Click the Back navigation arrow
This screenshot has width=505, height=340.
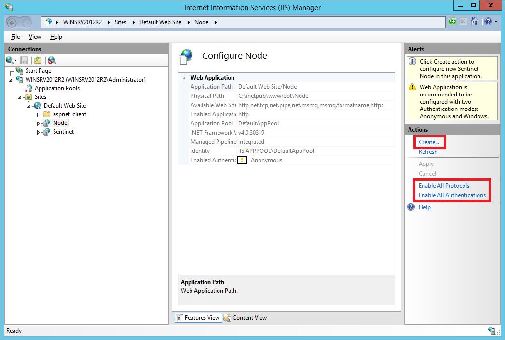click(x=12, y=23)
